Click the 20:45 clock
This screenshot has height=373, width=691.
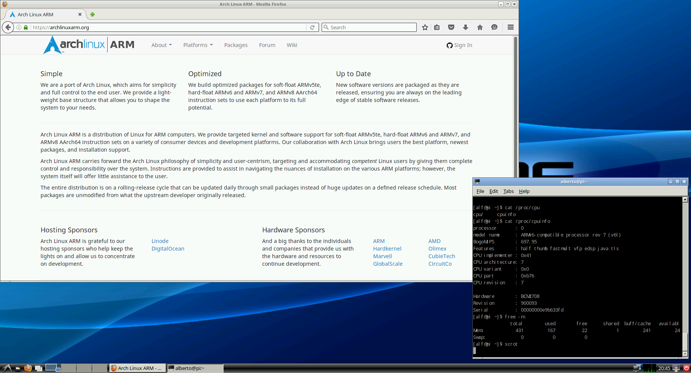(664, 368)
